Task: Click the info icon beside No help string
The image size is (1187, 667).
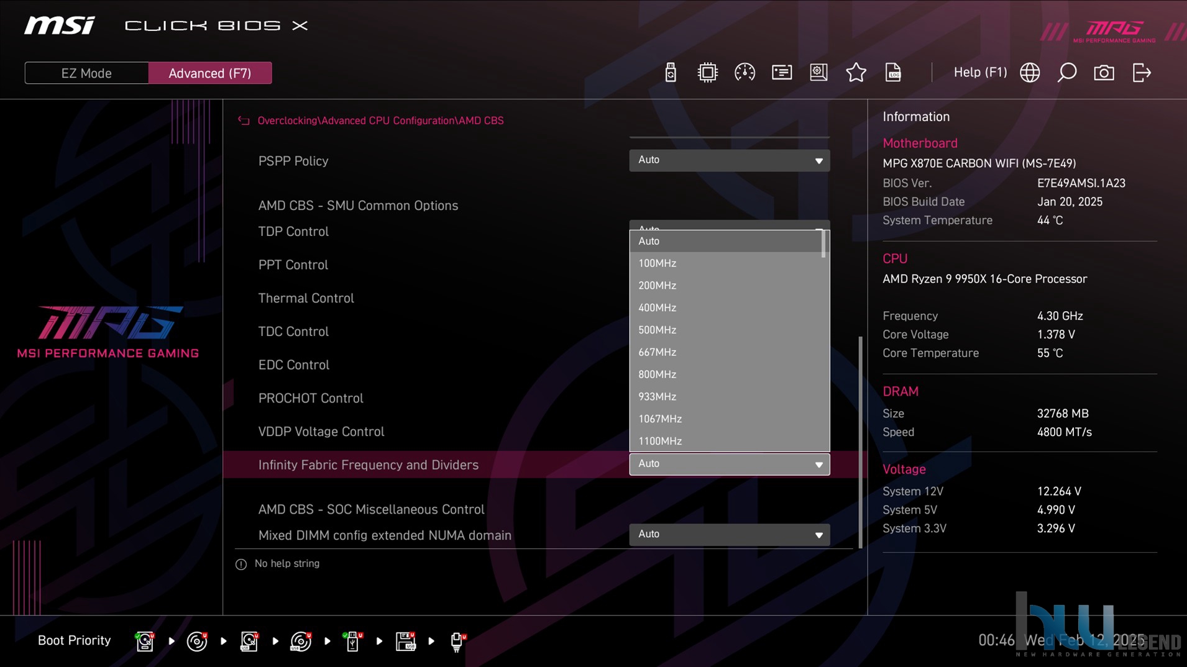Action: (241, 564)
